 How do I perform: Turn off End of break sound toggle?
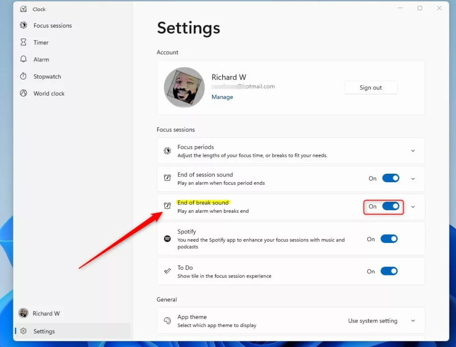click(391, 206)
